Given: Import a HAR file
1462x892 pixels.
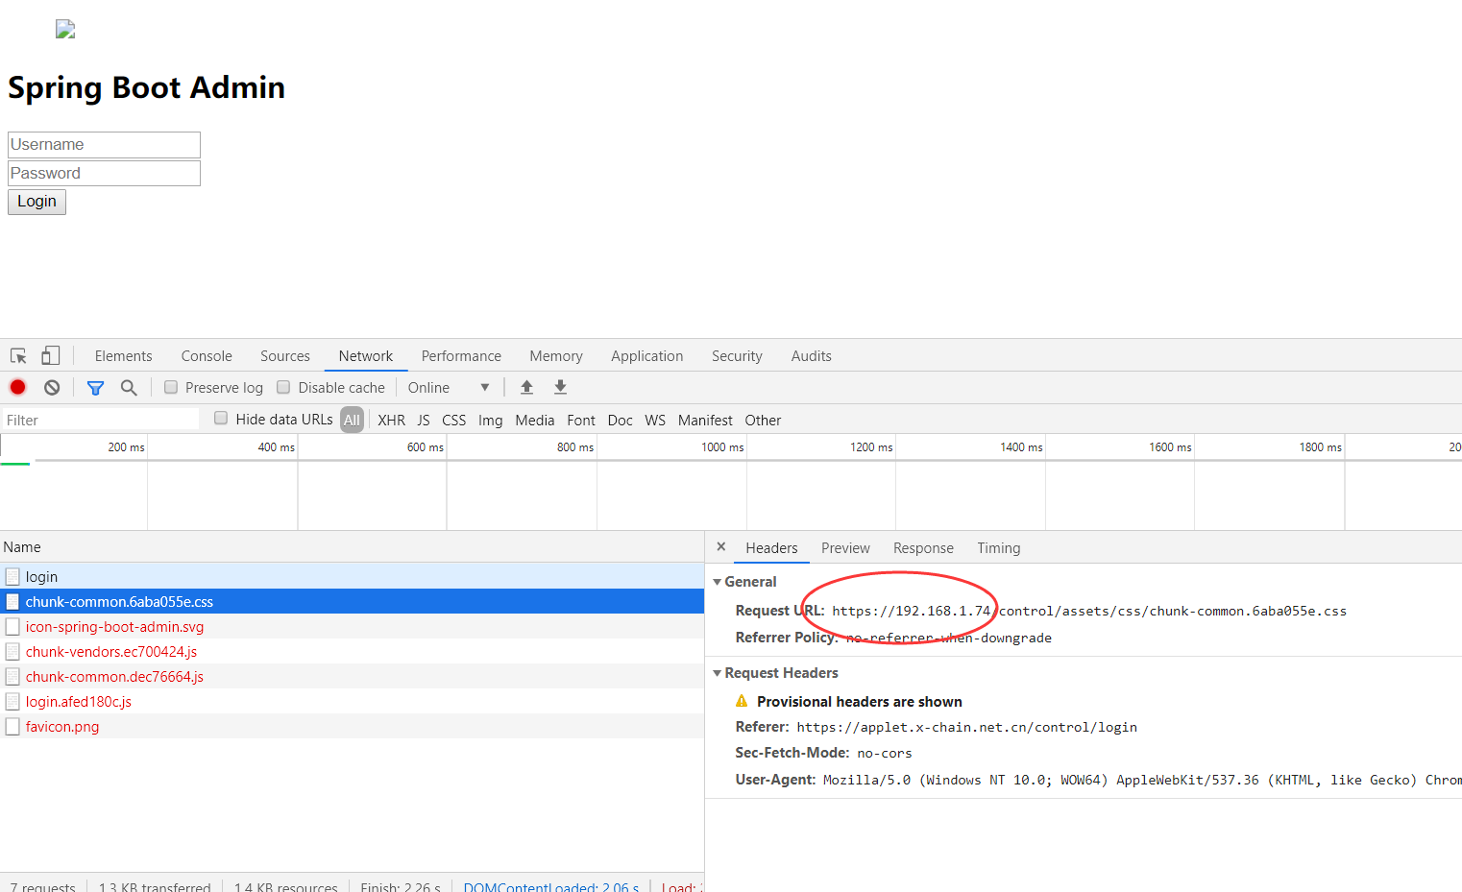Looking at the screenshot, I should click(x=526, y=387).
